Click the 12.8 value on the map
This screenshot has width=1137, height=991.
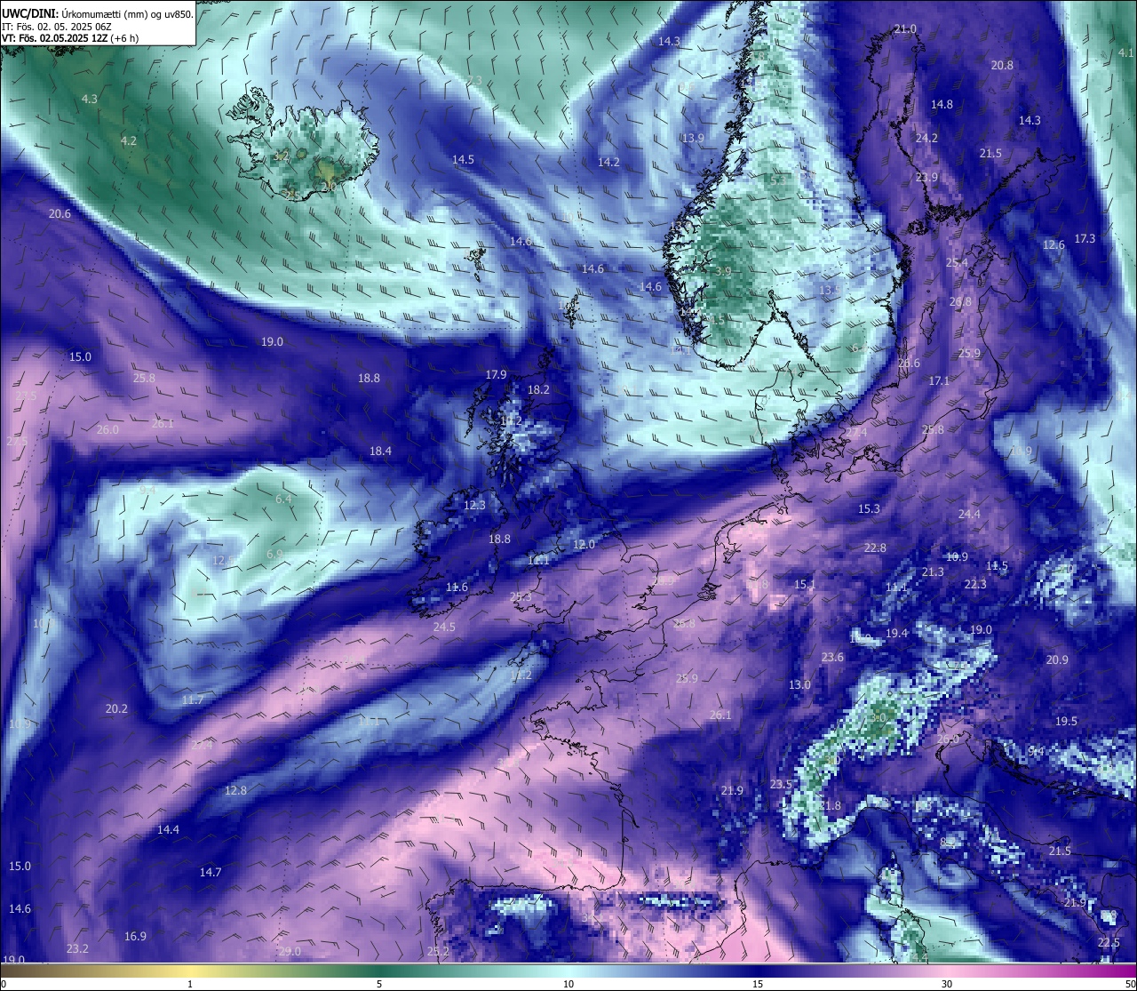tap(235, 790)
